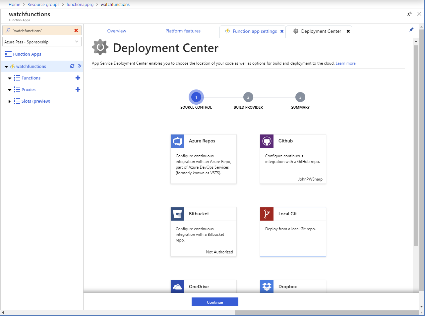The image size is (425, 316).
Task: Click the Github octocat icon
Action: click(267, 141)
